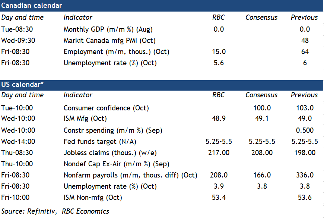324x220 pixels.
Task: Click the Source: Refinitiv, RBC Economics footnote
Action: tap(55, 211)
